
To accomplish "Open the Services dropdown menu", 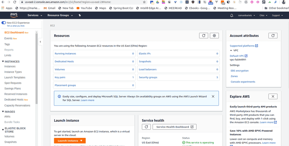I will click(35, 15).
